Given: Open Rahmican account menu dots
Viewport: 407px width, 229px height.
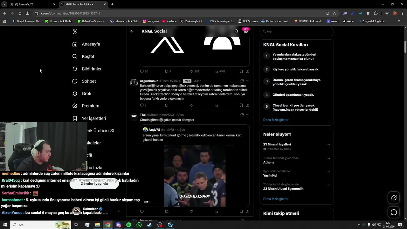Looking at the screenshot, I should click(120, 211).
